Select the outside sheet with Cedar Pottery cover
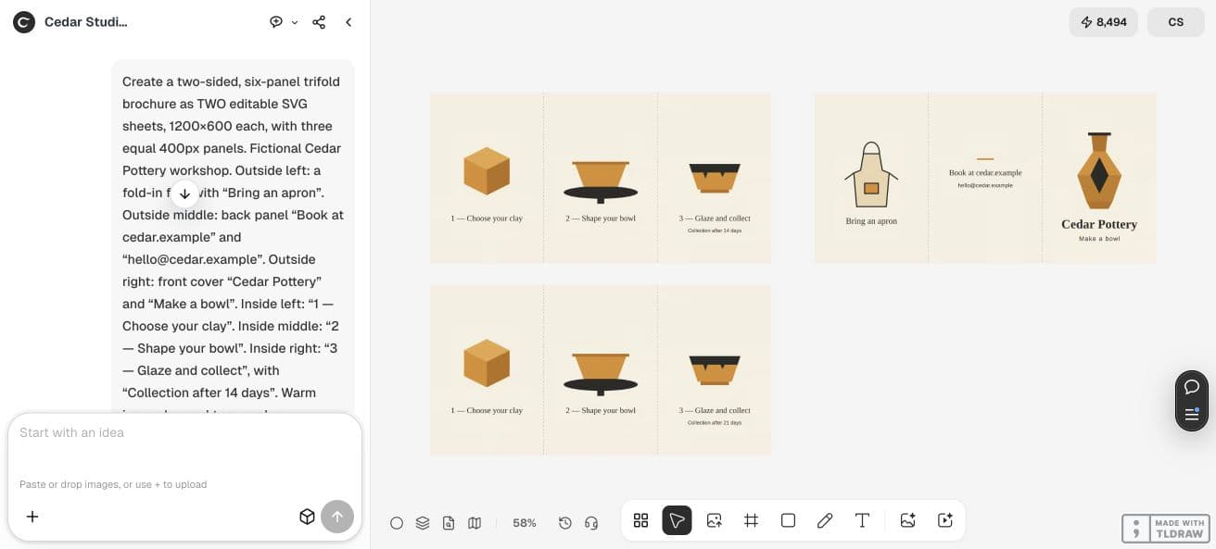Image resolution: width=1216 pixels, height=549 pixels. [x=985, y=178]
